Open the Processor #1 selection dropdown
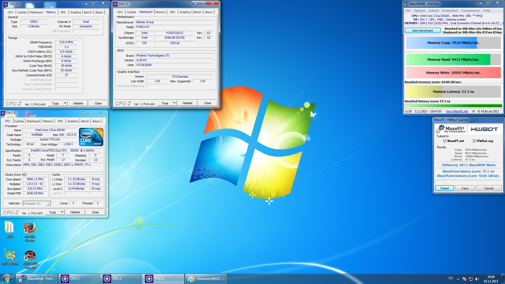505x284 pixels. click(x=37, y=204)
